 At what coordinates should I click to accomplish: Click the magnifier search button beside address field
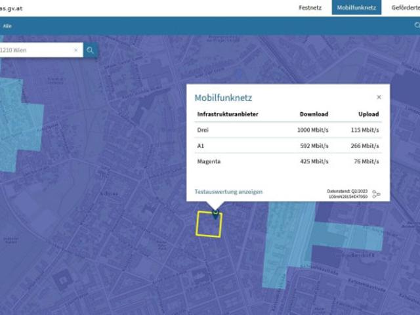[x=91, y=50]
